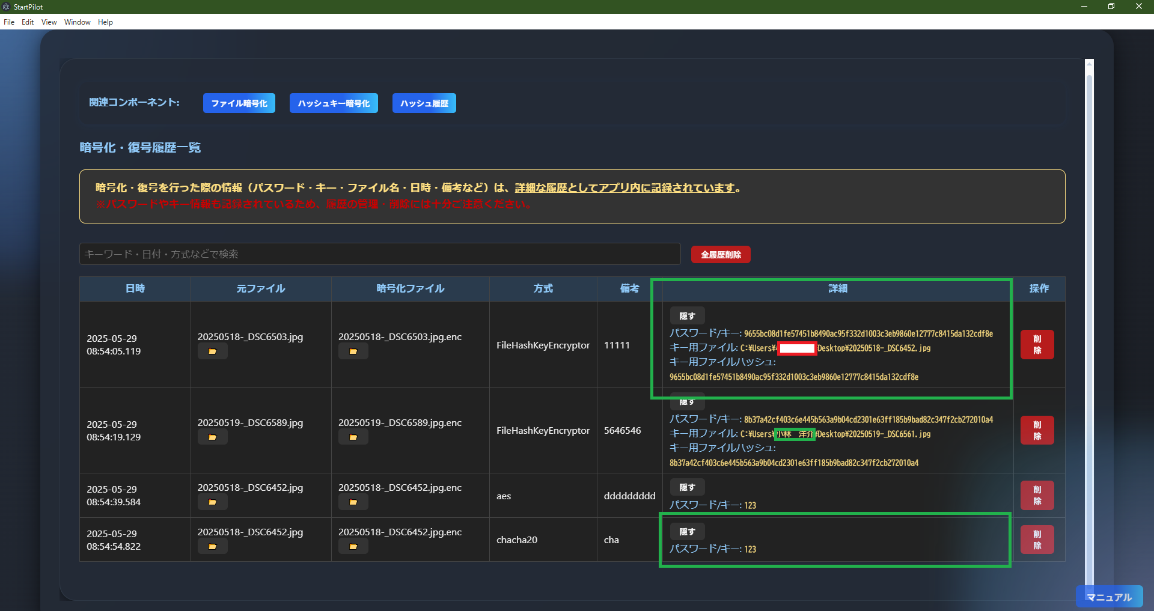Open folder icon for original file in aes row
Screen dimensions: 1154x611
(x=213, y=502)
